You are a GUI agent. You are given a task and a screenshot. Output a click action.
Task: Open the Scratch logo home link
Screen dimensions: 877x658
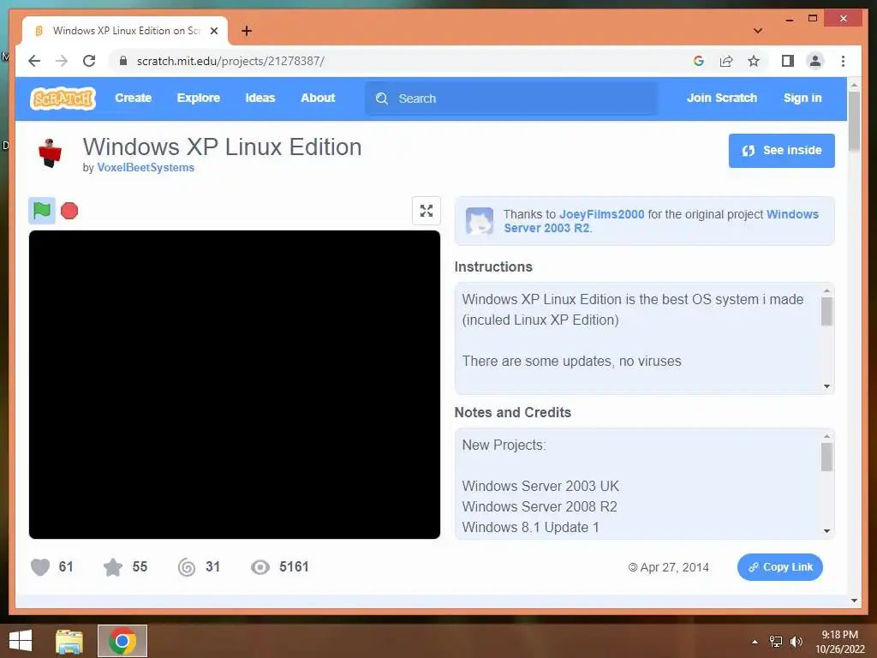click(x=63, y=99)
